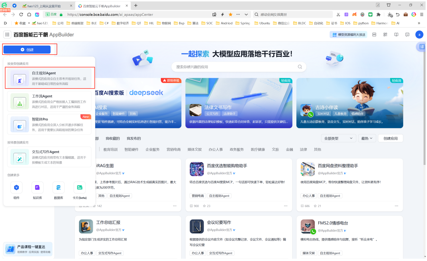The width and height of the screenshot is (427, 261).
Task: Open the documentation book icon
Action: (x=396, y=35)
